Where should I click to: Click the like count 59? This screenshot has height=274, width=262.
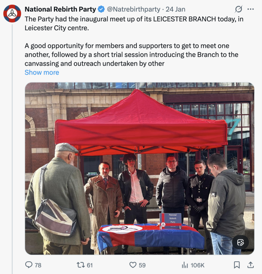click(x=142, y=265)
